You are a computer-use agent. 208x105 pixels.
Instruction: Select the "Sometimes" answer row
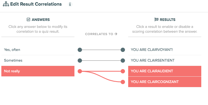tap(38, 61)
